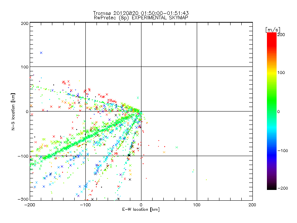
Task: Click the colorbar label '200' at top
Action: [281, 35]
